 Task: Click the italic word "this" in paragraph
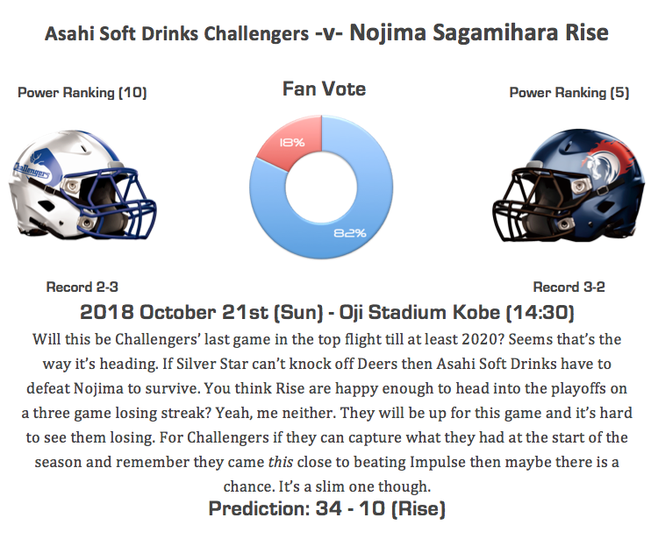281,462
